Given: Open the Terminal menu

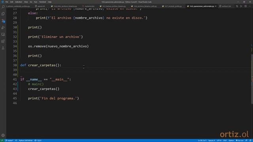Looking at the screenshot, I should [x=43, y=2].
